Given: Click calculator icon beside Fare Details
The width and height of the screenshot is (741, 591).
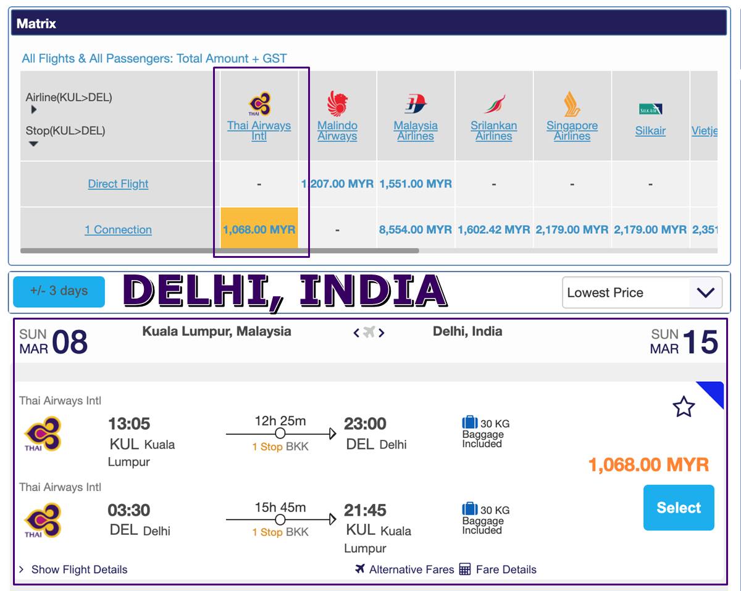Looking at the screenshot, I should 465,569.
